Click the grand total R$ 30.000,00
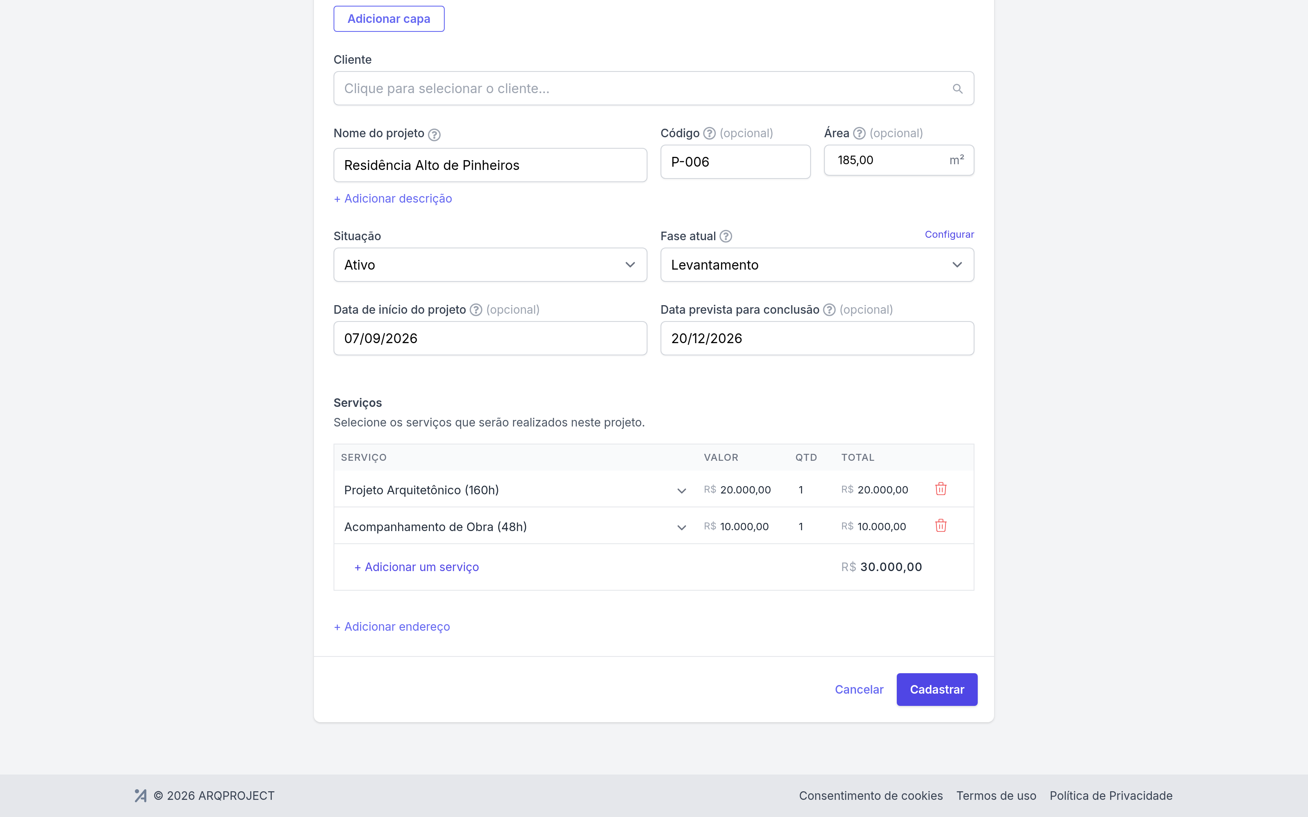Image resolution: width=1308 pixels, height=817 pixels. (x=882, y=567)
